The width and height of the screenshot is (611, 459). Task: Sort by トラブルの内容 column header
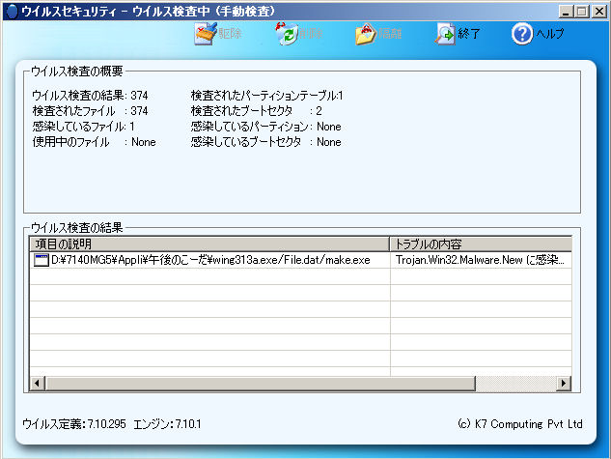(480, 243)
